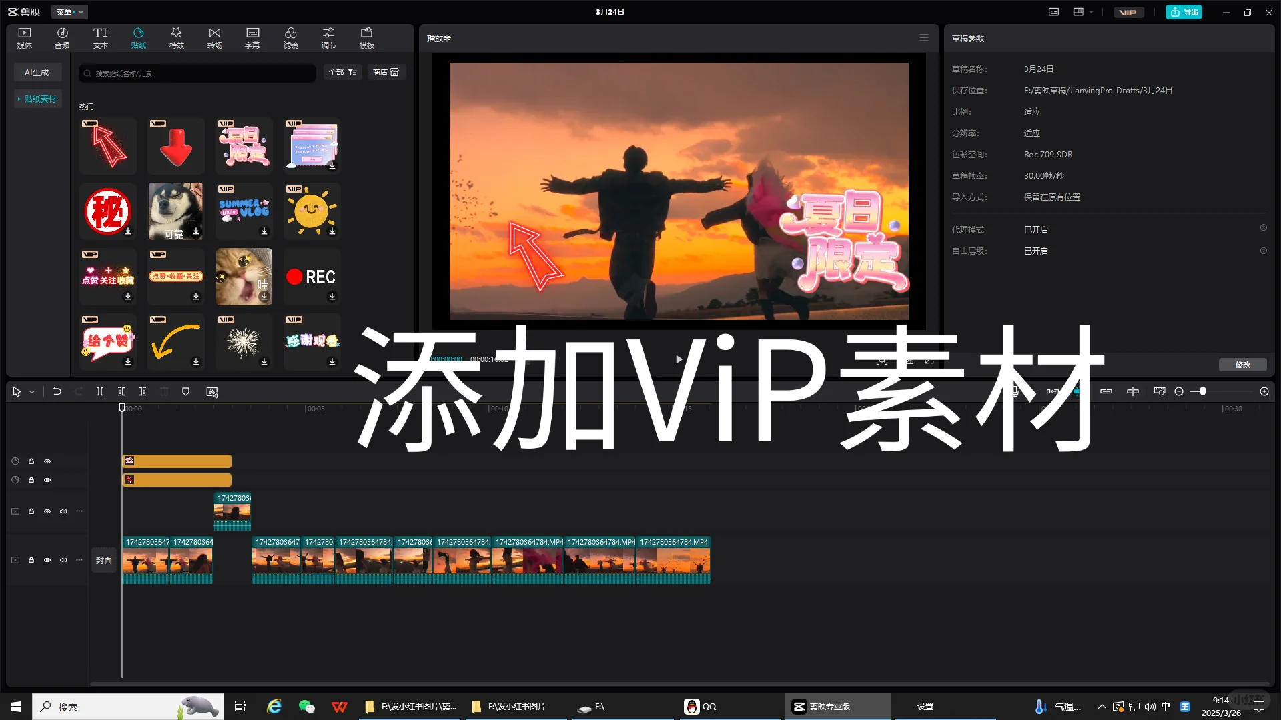Click the linkage chain icon in timeline toolbar

pos(1106,391)
